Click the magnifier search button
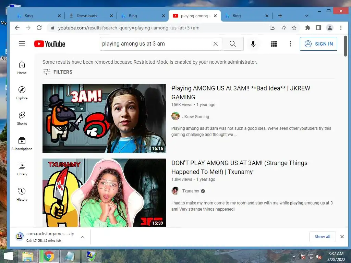 (x=233, y=44)
